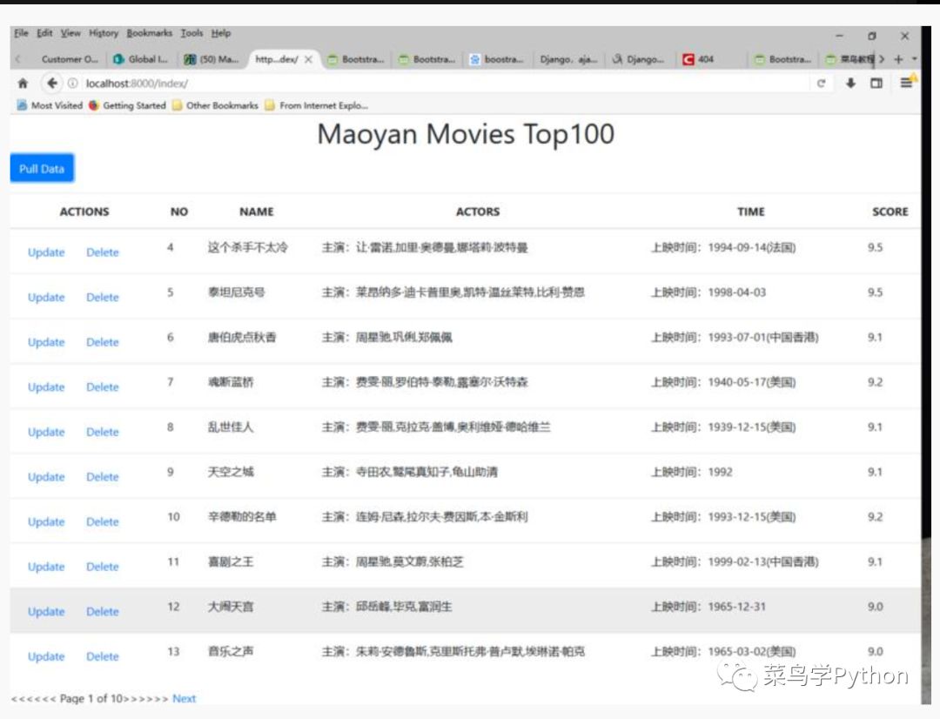Screen dimensions: 940x719
Task: Click Delete for movie number 7
Action: tap(103, 387)
